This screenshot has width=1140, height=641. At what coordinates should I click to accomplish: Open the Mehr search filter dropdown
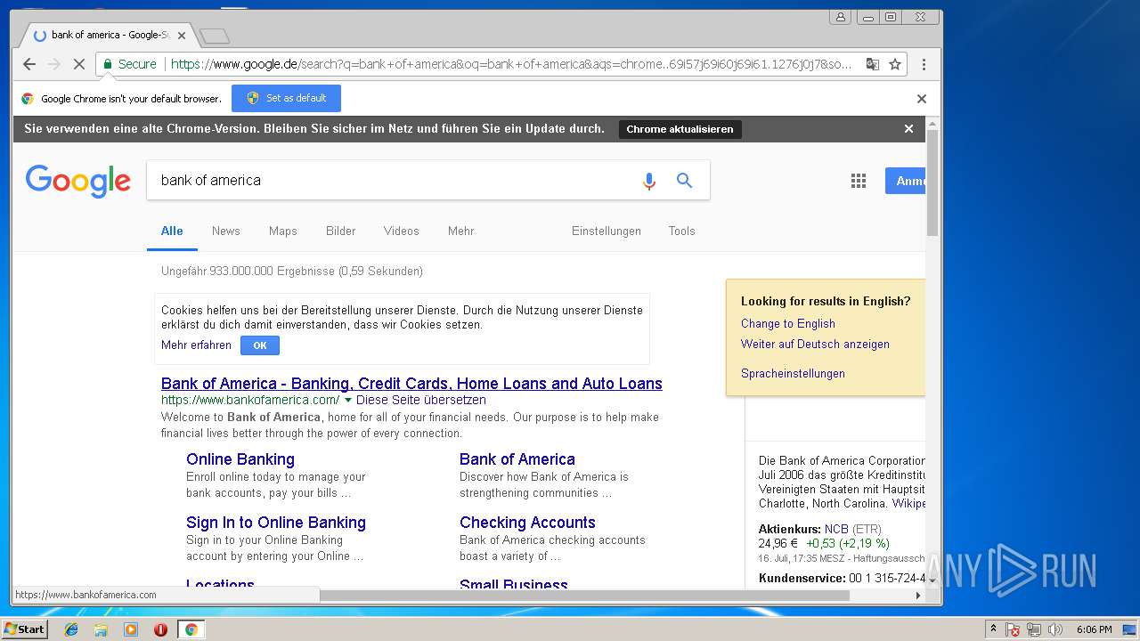click(460, 231)
